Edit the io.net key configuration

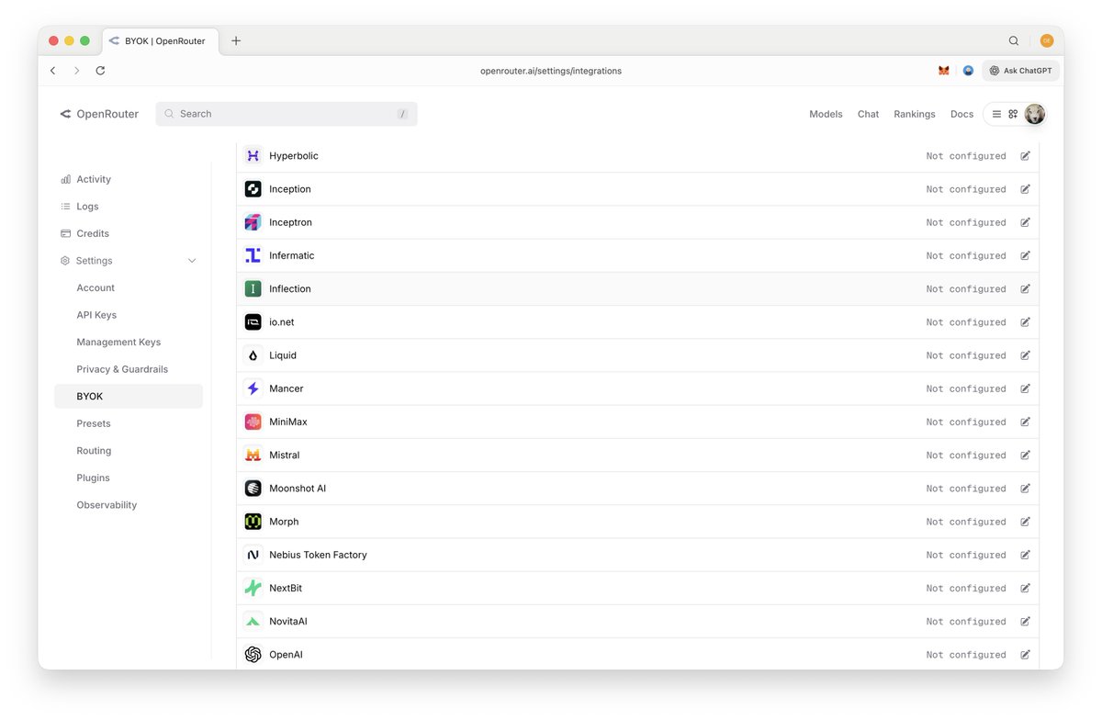click(x=1025, y=322)
